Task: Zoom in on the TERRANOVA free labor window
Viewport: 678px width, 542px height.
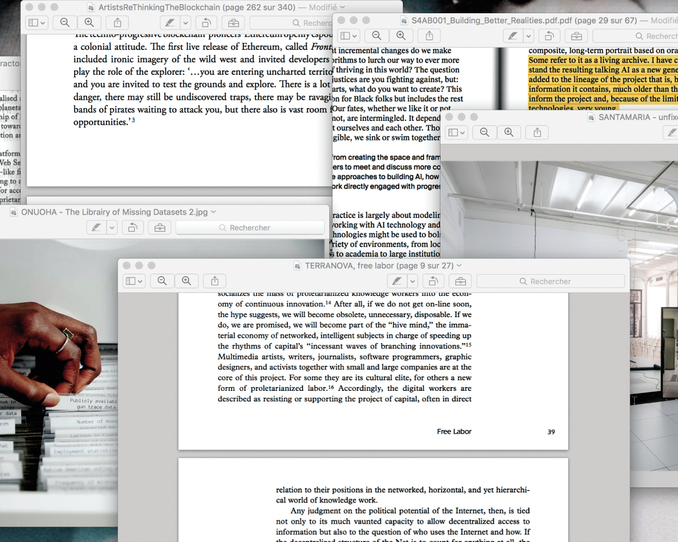Action: coord(186,281)
